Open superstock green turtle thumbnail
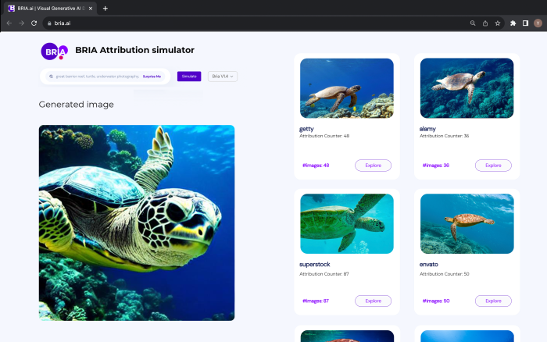This screenshot has width=547, height=342. click(x=347, y=224)
